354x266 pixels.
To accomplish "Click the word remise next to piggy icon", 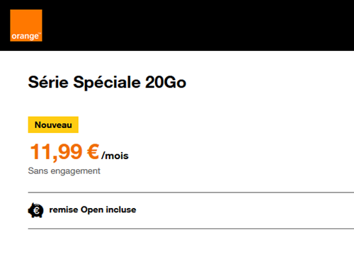I will point(64,209).
